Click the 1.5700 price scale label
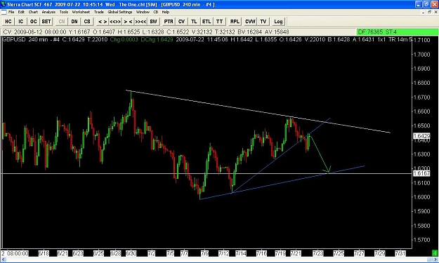 point(421,240)
